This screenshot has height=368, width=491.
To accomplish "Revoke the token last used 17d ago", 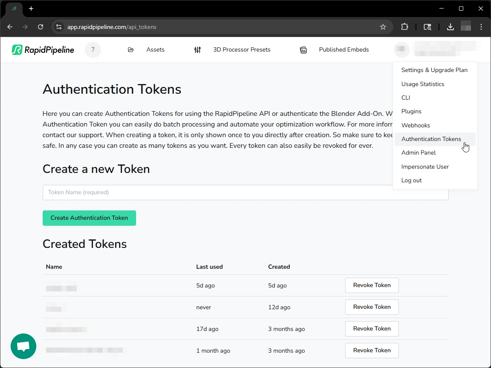I will coord(372,329).
